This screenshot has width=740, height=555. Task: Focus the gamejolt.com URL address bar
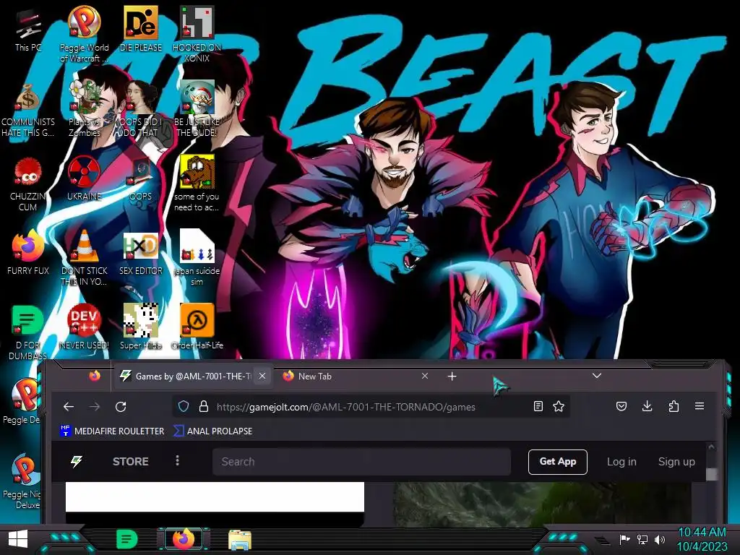tap(371, 407)
